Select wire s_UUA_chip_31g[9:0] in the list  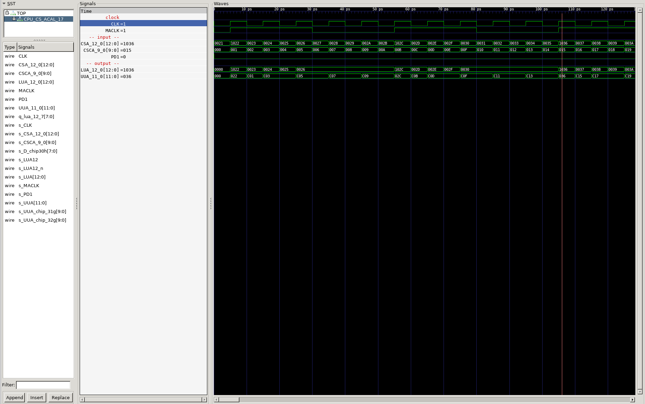(x=38, y=211)
